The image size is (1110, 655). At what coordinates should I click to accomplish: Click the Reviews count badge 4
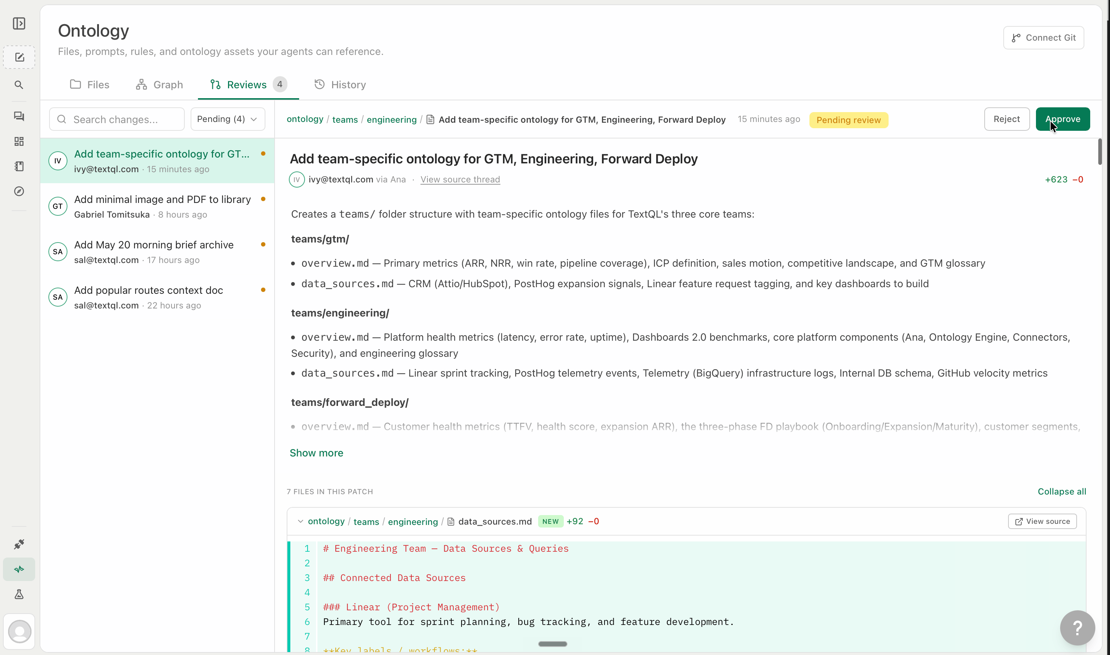279,84
